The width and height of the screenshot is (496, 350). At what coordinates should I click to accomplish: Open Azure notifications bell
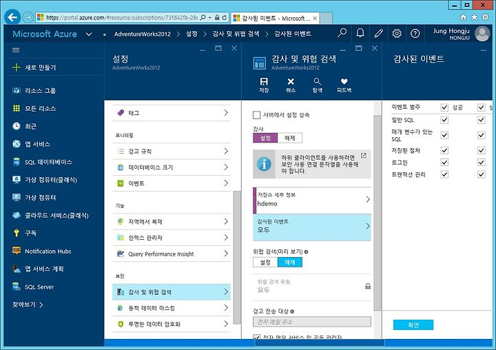(360, 33)
